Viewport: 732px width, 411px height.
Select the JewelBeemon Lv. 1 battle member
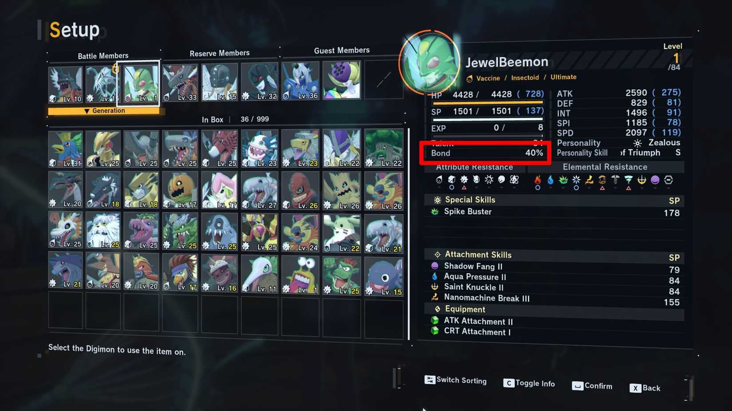(141, 83)
